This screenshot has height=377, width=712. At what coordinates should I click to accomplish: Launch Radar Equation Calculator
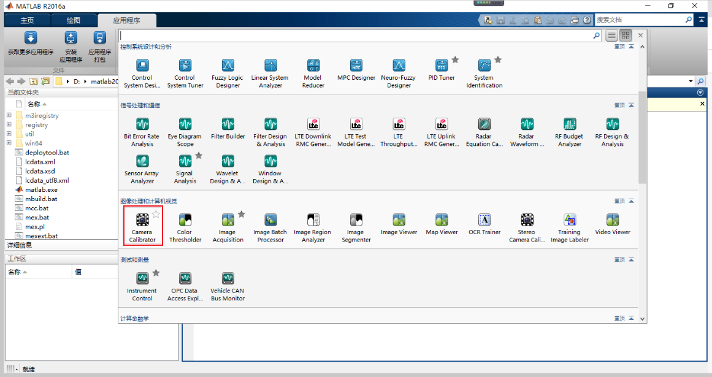pos(484,132)
